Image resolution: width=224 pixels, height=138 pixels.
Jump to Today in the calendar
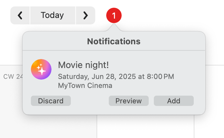click(x=52, y=15)
